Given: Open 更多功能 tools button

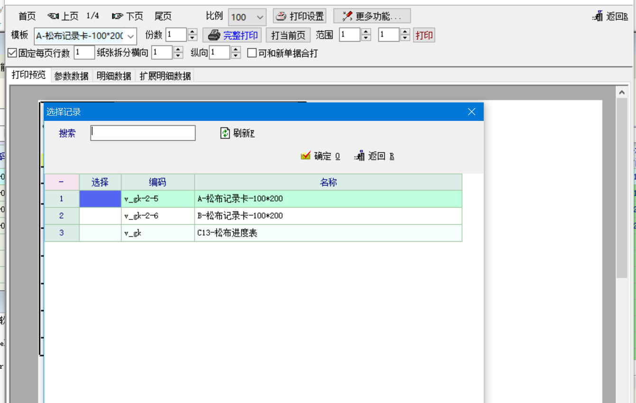Looking at the screenshot, I should click(x=348, y=17).
